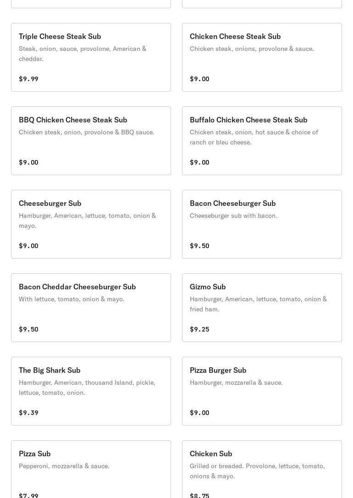Open the Triple Cheese Steak Sub item
Viewport: 353px width, 498px height.
[60, 36]
